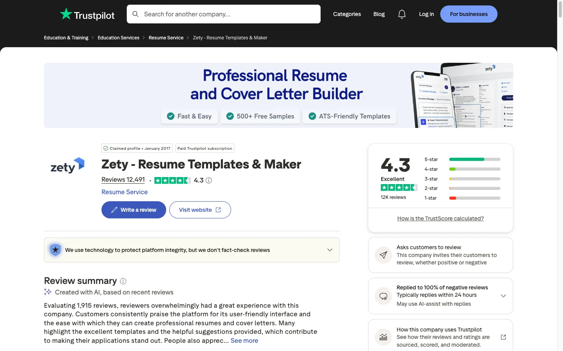Screen dimensions: 563x351
Task: Click the Paid Trustpilot subscription badge
Action: tap(205, 148)
